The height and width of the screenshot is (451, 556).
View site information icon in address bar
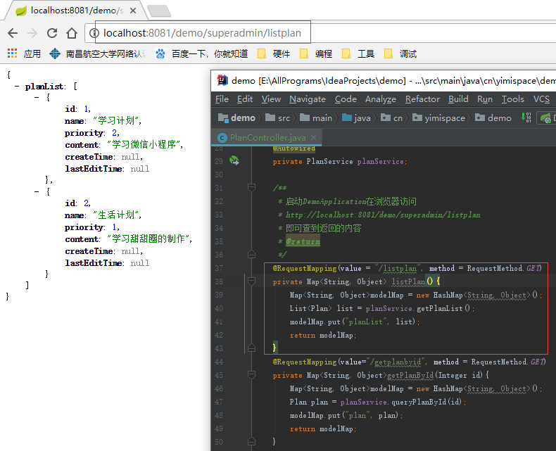click(94, 33)
